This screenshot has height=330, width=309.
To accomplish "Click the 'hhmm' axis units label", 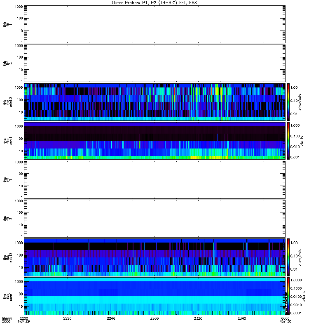I will [x=7, y=318].
